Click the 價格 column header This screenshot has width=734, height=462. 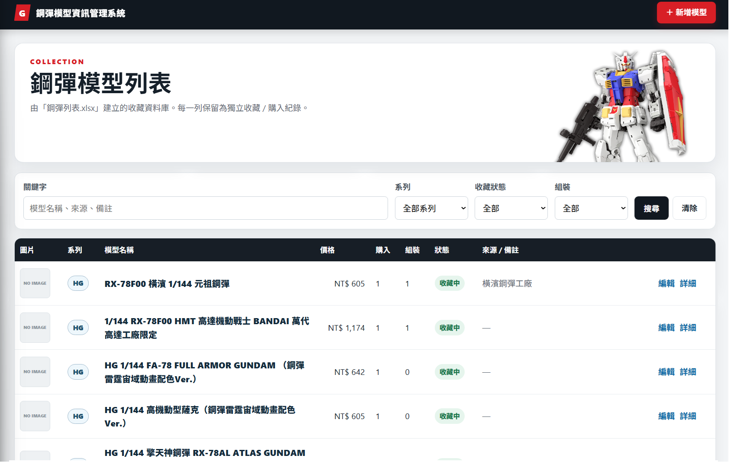(x=327, y=250)
